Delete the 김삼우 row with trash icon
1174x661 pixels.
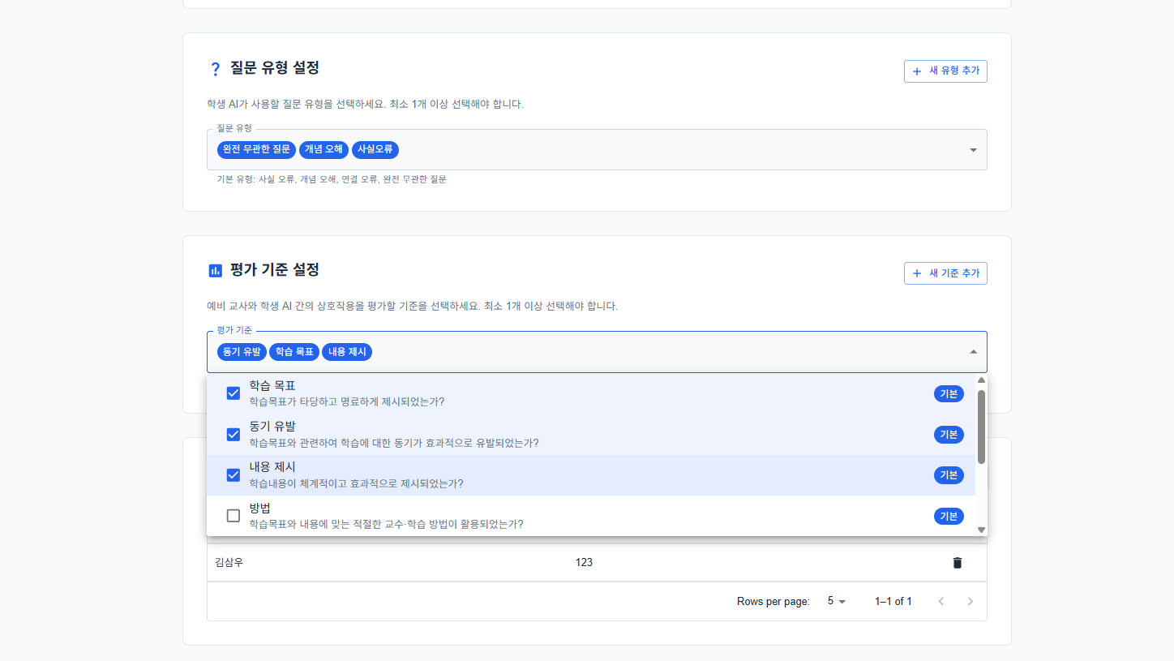tap(957, 562)
